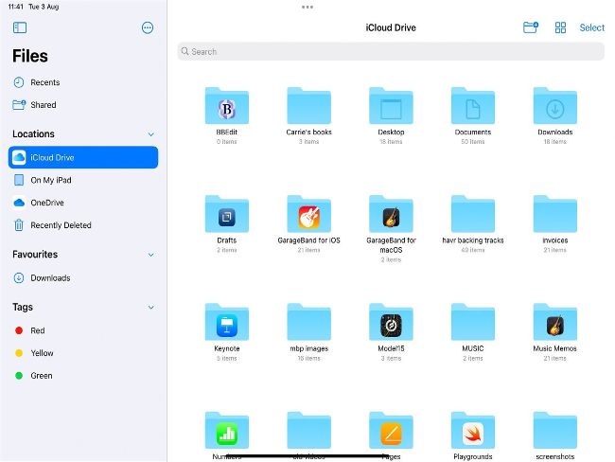Toggle the sidebar panel icon
The width and height of the screenshot is (615, 462).
(20, 28)
